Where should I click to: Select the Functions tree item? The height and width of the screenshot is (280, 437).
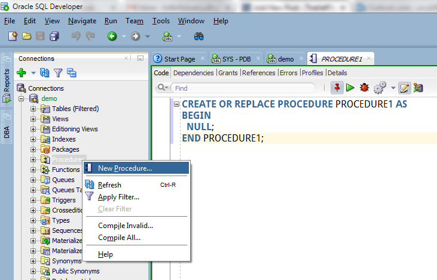[x=66, y=170]
